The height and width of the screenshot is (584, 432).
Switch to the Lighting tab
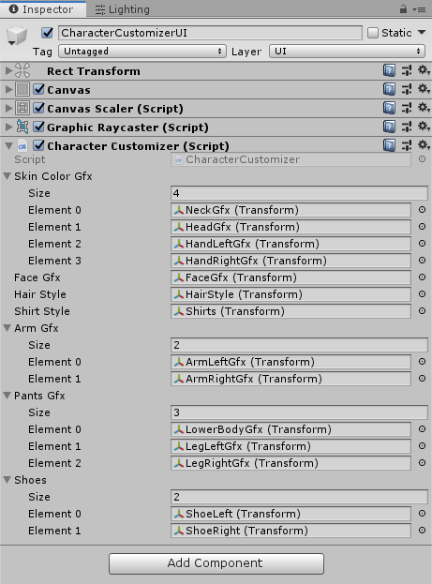[x=122, y=9]
